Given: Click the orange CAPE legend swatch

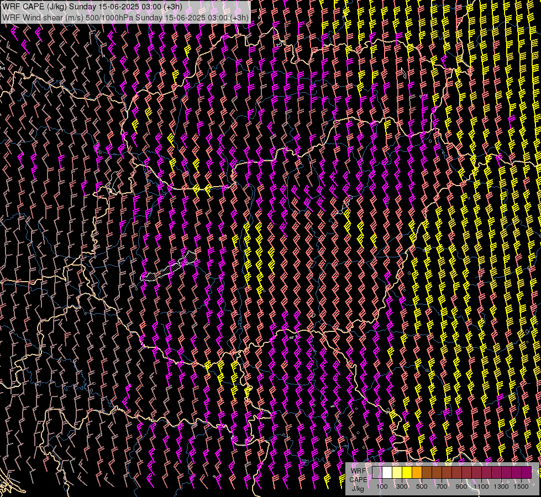Looking at the screenshot, I should [417, 472].
